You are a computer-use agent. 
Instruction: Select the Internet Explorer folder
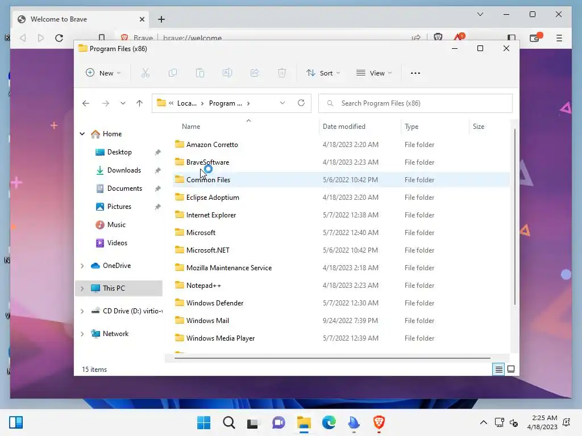[341, 215]
